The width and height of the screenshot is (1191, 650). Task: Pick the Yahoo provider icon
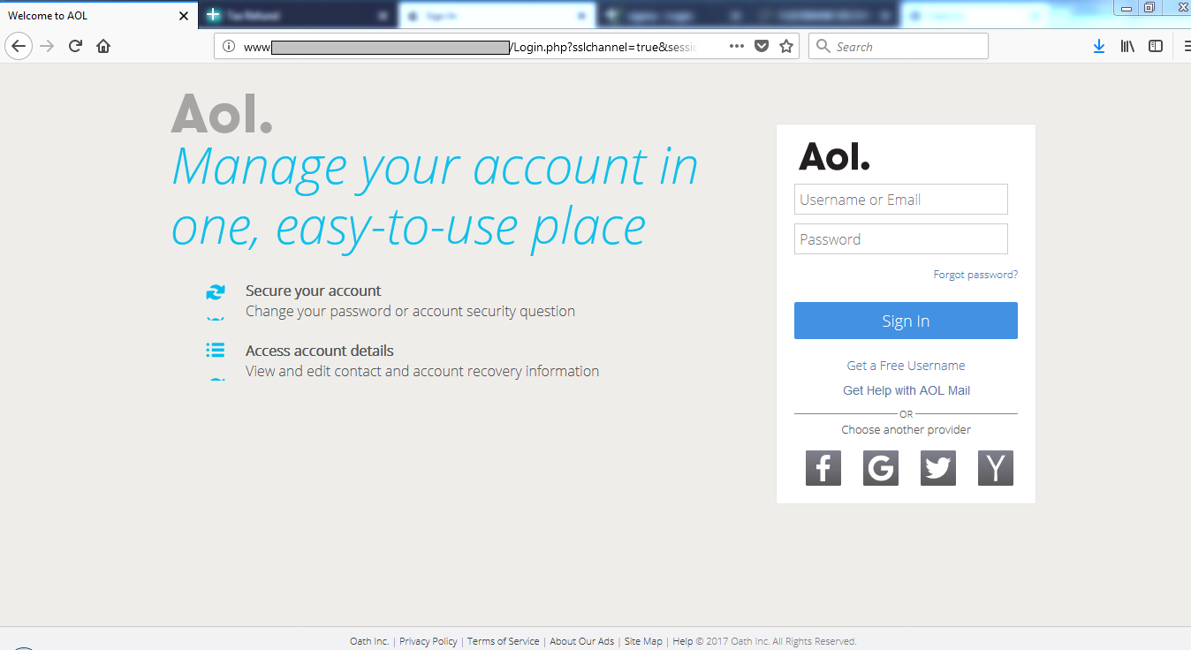click(x=995, y=468)
